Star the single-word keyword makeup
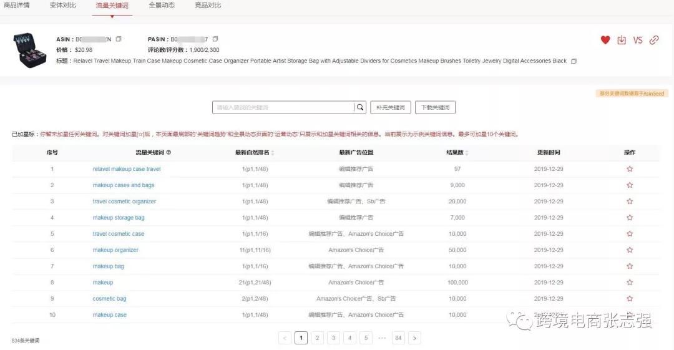674x350 pixels. 630,283
